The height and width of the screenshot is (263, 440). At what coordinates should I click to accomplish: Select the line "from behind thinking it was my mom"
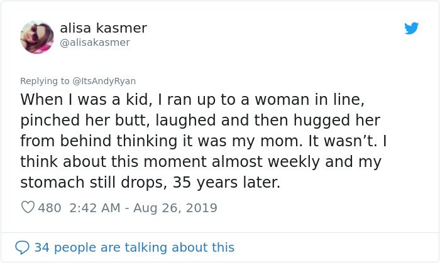coord(204,141)
